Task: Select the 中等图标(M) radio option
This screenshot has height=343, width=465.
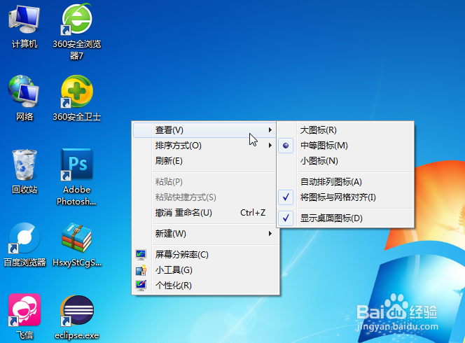Action: coord(345,146)
